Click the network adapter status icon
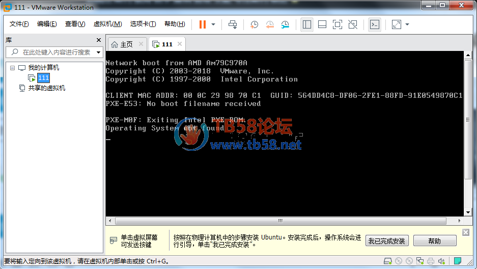The image size is (477, 269). coord(420,261)
